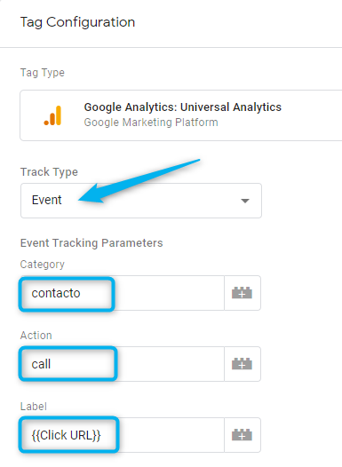Click the blue arrow pointing at Event
342x467 pixels.
point(139,181)
